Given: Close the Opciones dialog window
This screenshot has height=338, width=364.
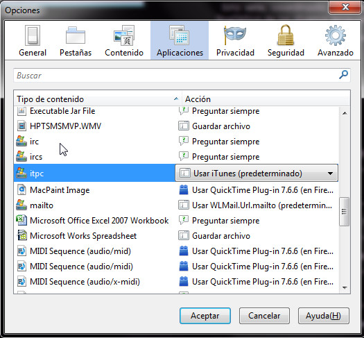Looking at the screenshot, I should (x=345, y=7).
